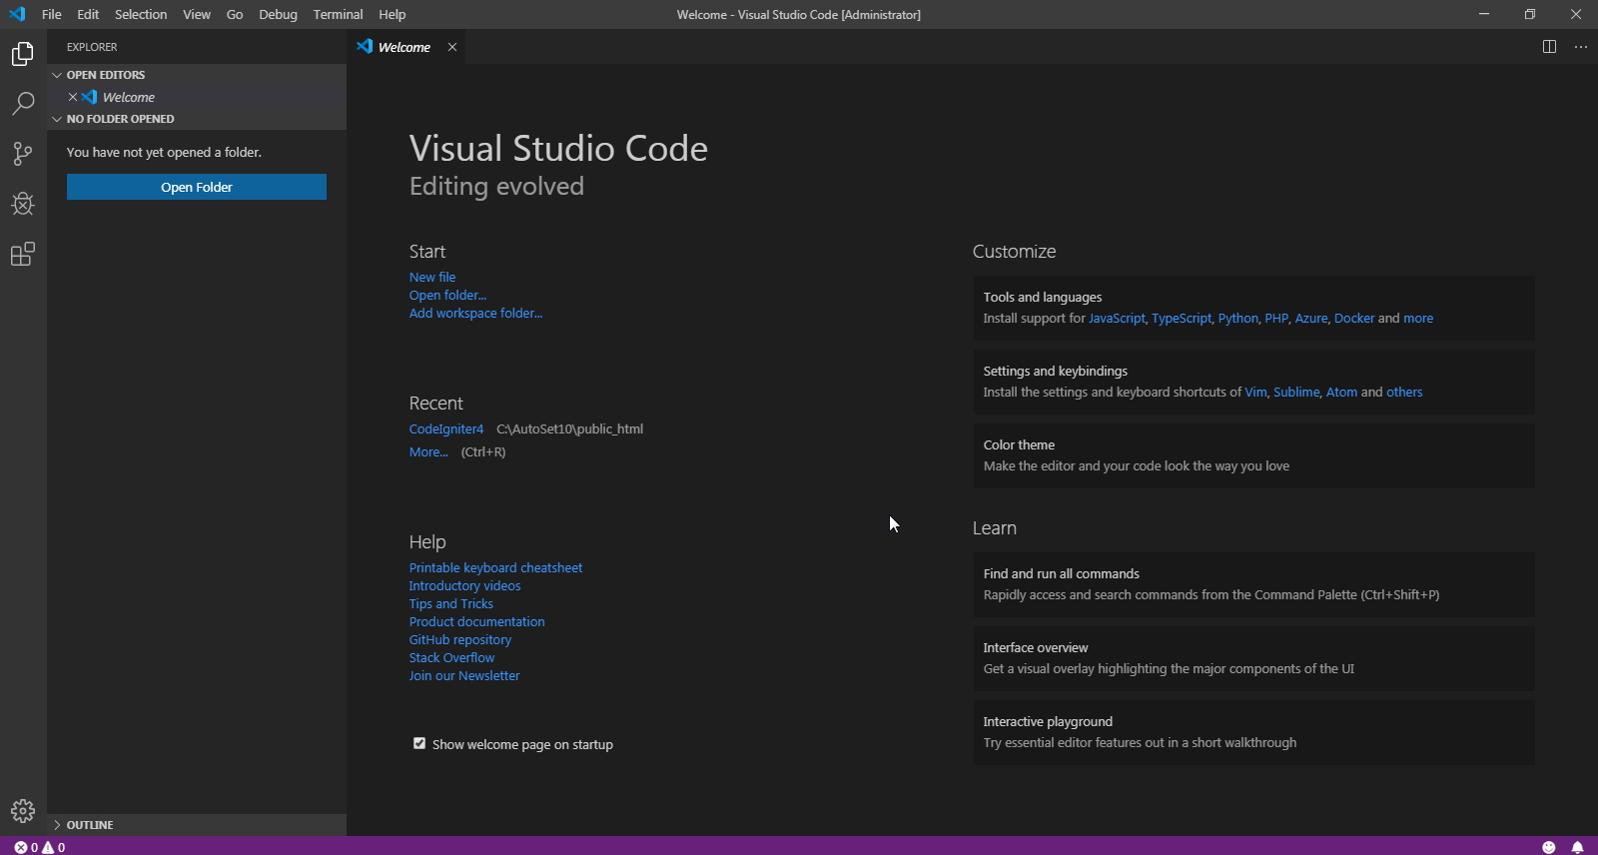Open the Manage gear menu
The image size is (1598, 855).
[23, 810]
